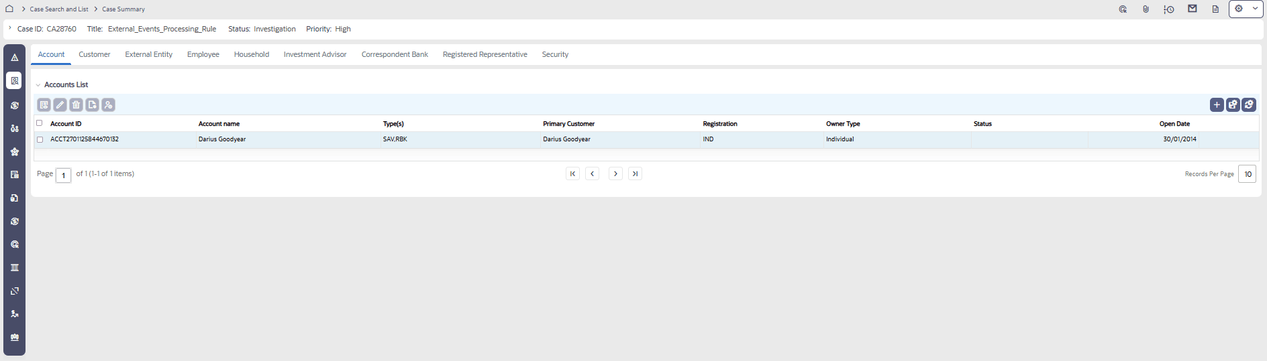Image resolution: width=1267 pixels, height=361 pixels.
Task: Click the 30/01/2014 open date cell
Action: point(1180,139)
